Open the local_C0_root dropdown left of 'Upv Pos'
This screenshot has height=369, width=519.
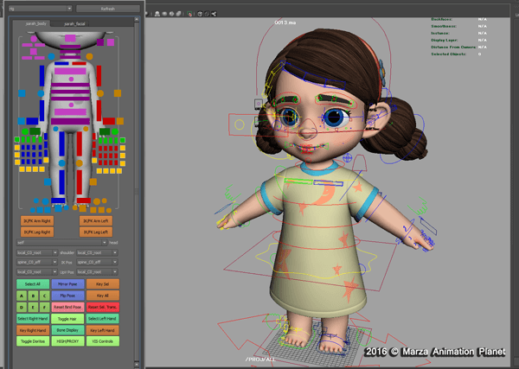(37, 272)
